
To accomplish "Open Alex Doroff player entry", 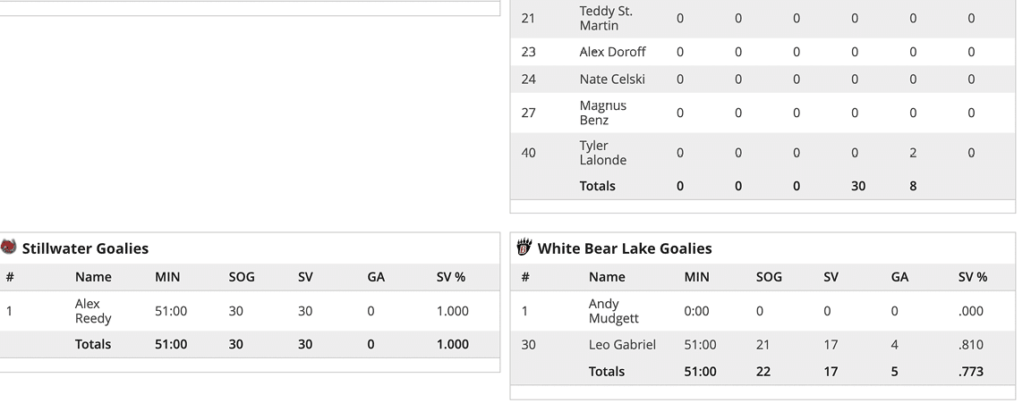I will (612, 52).
